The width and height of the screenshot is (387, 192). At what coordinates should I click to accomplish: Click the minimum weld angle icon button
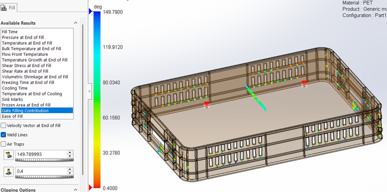click(9, 171)
